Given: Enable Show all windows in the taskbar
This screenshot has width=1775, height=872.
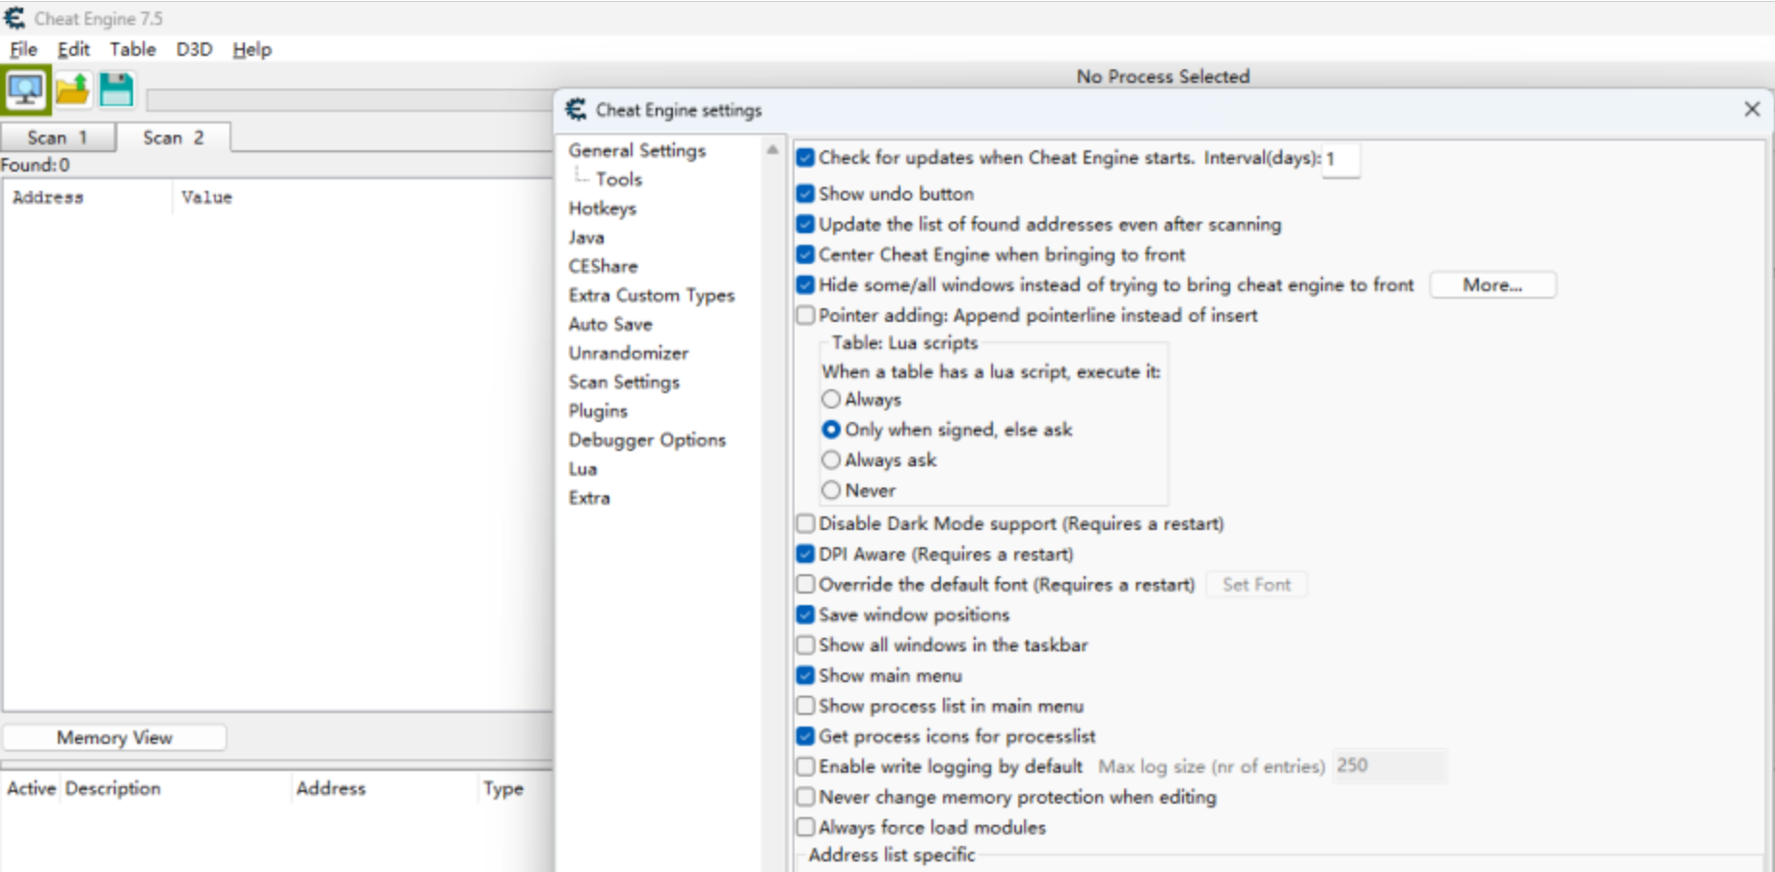Looking at the screenshot, I should 806,645.
